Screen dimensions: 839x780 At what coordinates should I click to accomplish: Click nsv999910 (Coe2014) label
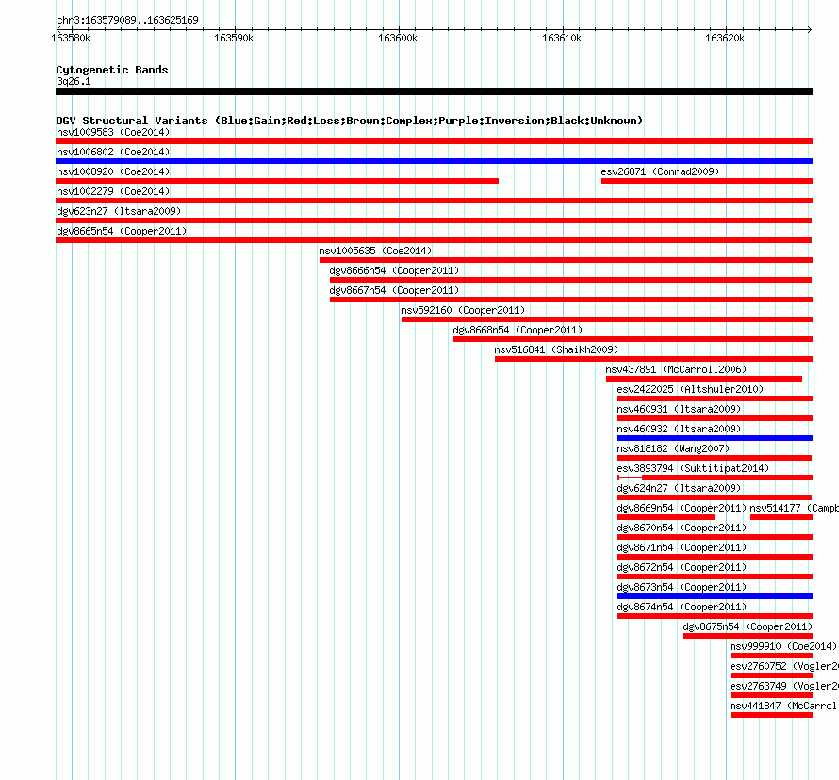(x=783, y=646)
